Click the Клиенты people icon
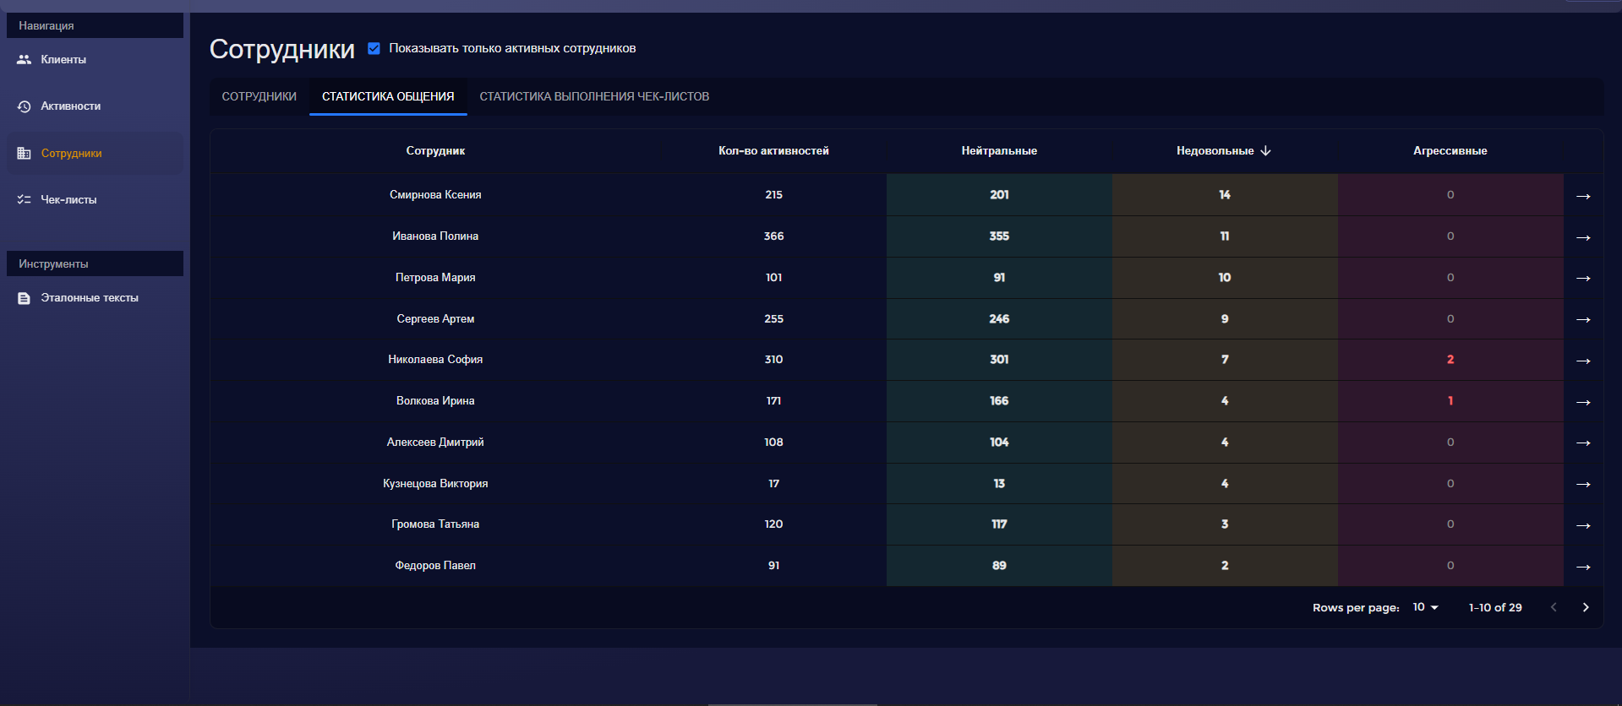Viewport: 1622px width, 706px height. 24,59
